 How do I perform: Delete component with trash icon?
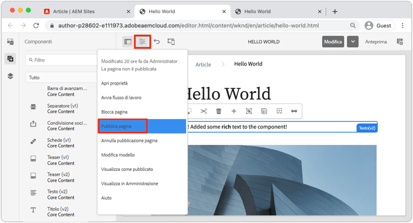219,111
